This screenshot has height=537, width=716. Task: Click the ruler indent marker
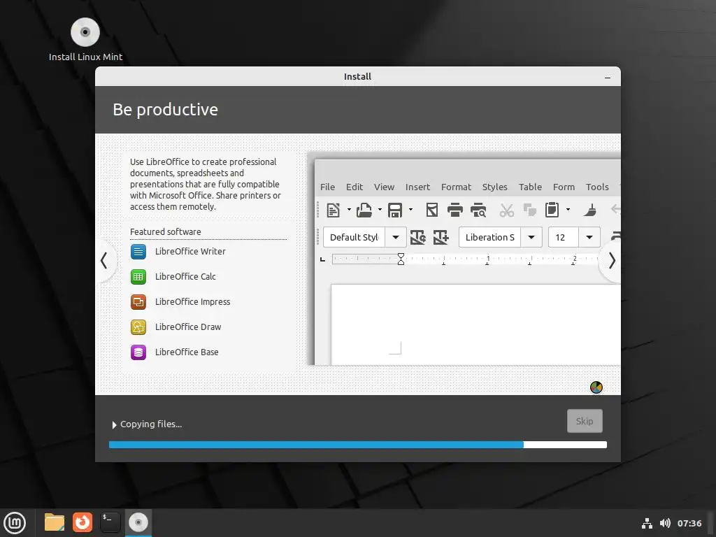(401, 259)
